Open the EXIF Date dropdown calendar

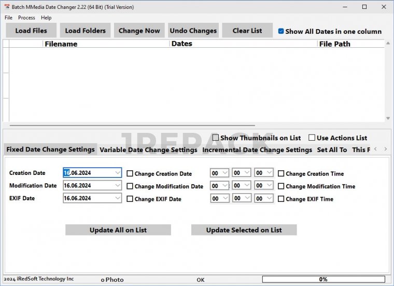[x=118, y=198]
